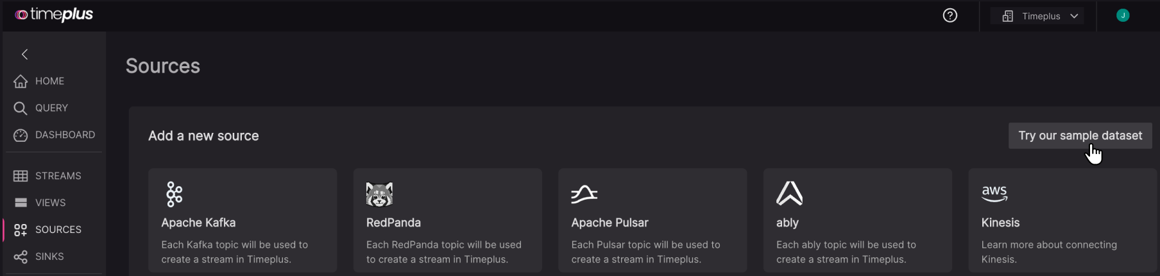The image size is (1160, 276).
Task: Collapse the sidebar with back chevron
Action: 25,54
